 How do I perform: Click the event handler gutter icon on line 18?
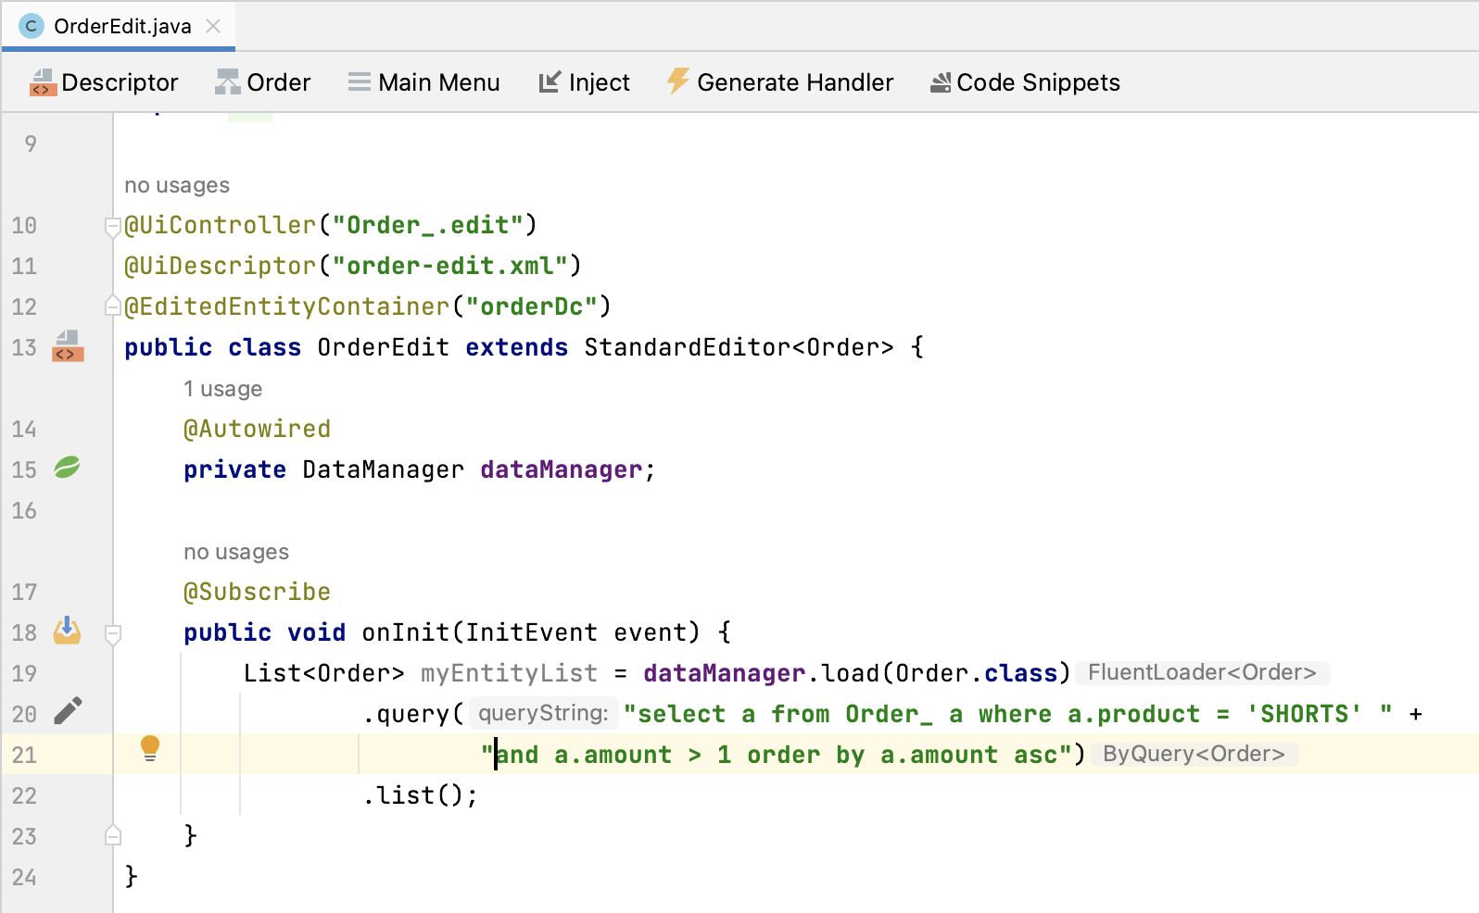pos(67,631)
